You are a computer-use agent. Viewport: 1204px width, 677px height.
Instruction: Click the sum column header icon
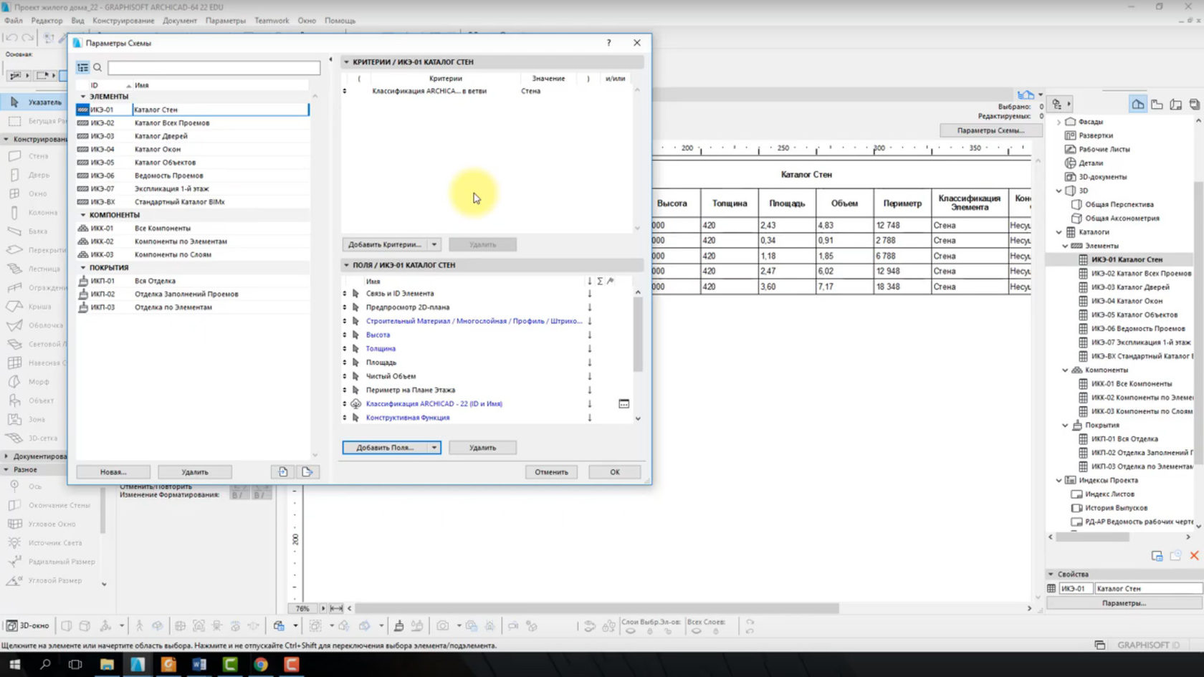point(600,282)
